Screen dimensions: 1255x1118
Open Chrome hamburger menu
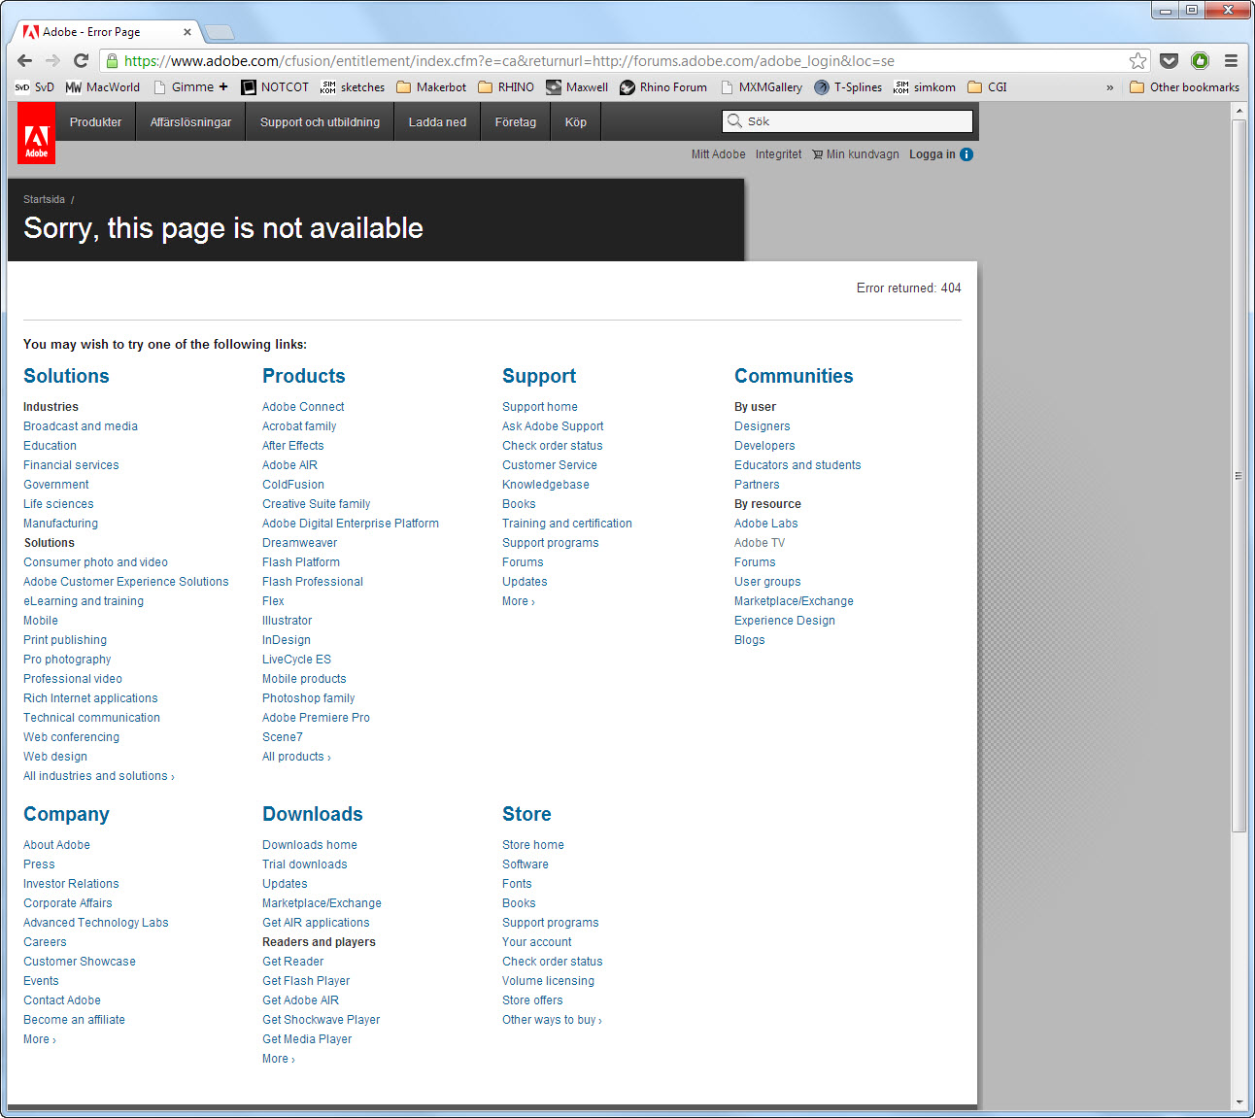point(1231,60)
